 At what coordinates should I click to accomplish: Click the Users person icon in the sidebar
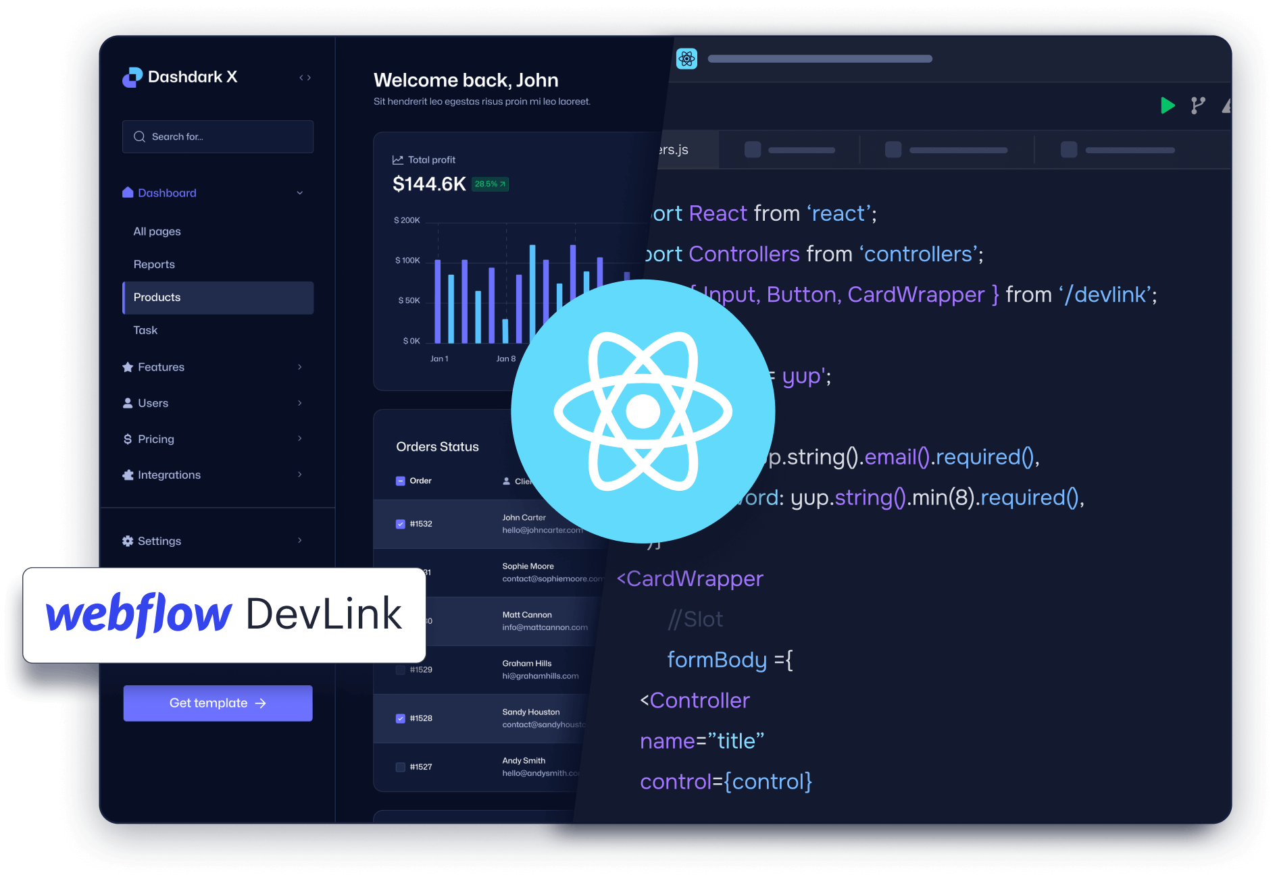[128, 402]
